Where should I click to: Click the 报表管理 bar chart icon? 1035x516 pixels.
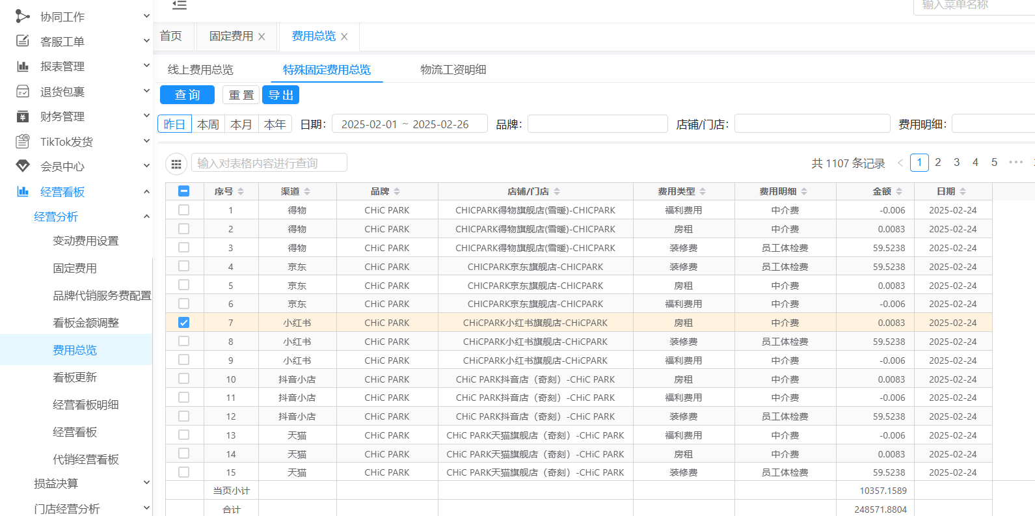click(x=23, y=66)
